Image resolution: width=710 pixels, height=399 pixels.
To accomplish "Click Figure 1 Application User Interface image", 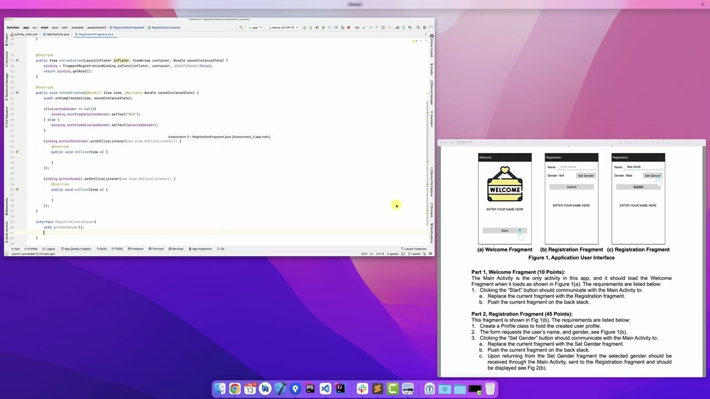I will (571, 198).
